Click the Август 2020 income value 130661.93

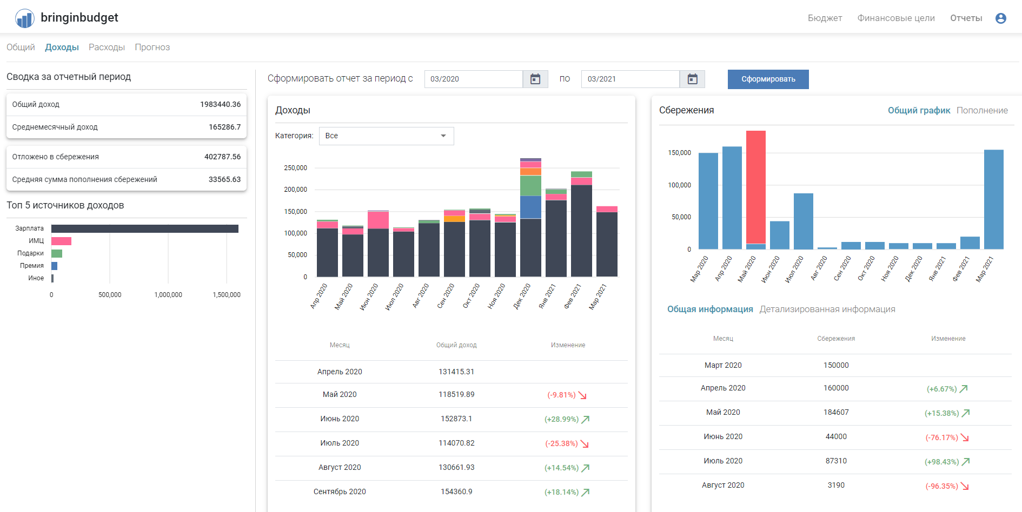456,468
